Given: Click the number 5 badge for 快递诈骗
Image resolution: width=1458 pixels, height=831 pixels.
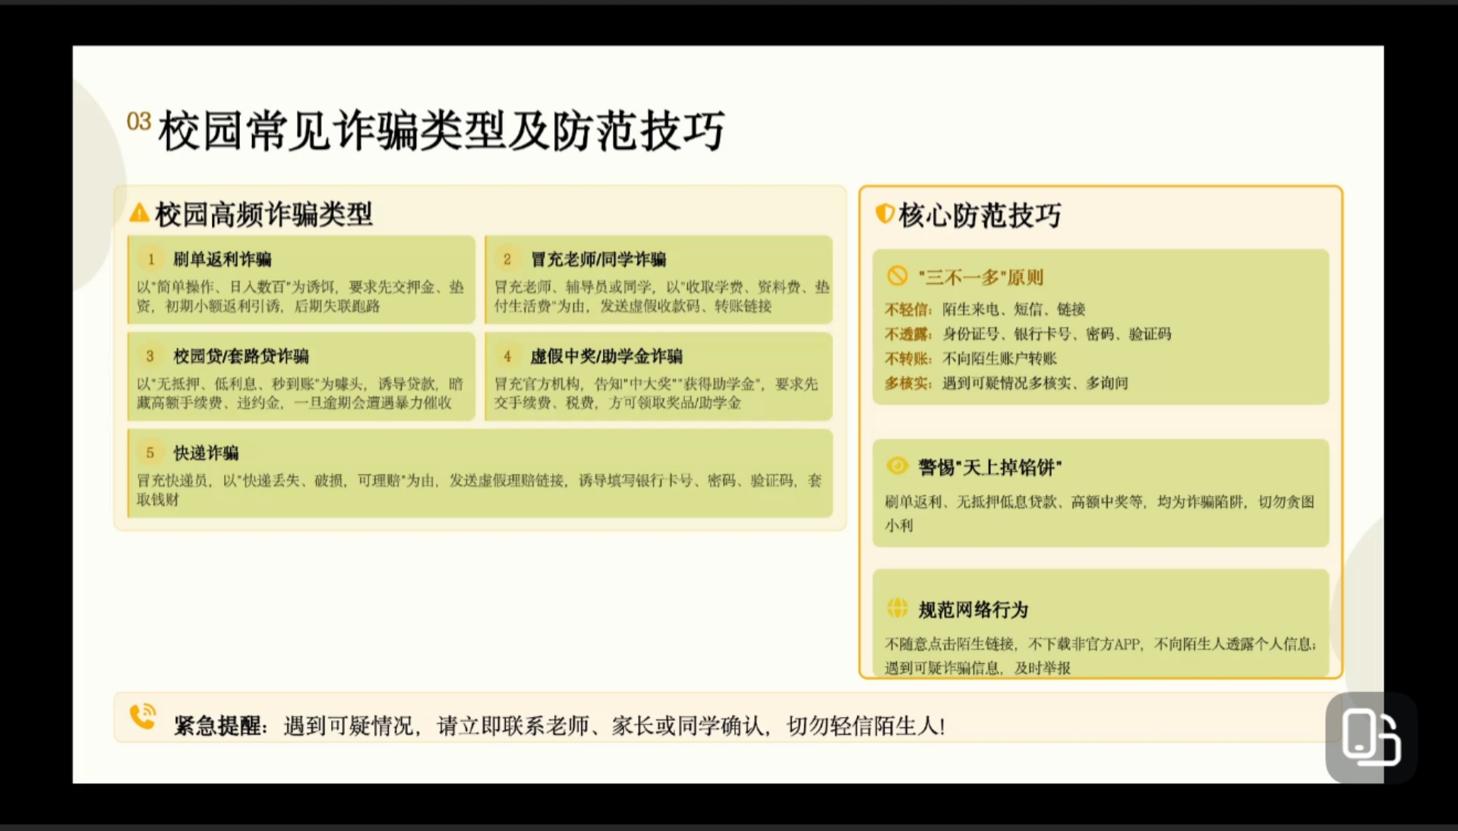Looking at the screenshot, I should coord(150,453).
